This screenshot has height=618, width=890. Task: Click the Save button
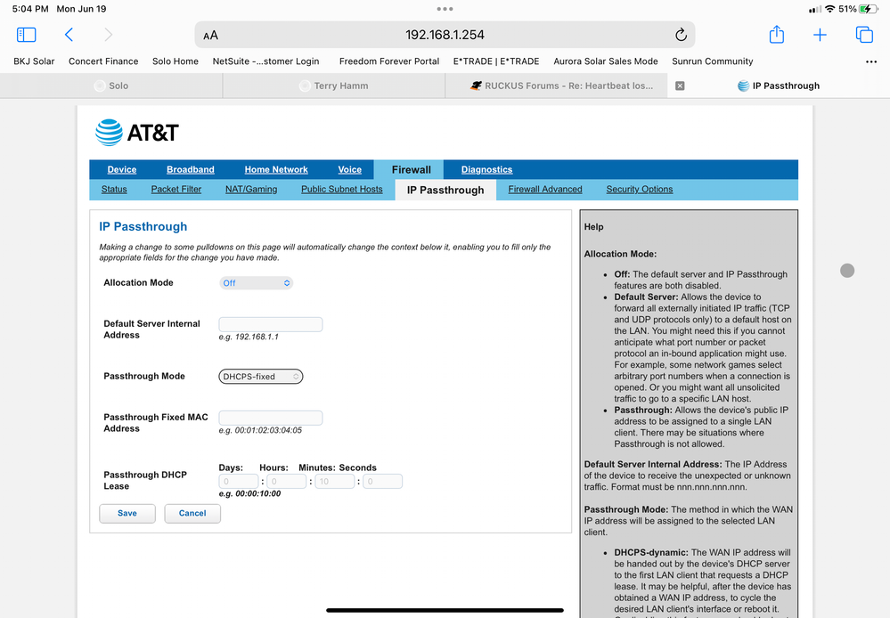(x=127, y=513)
